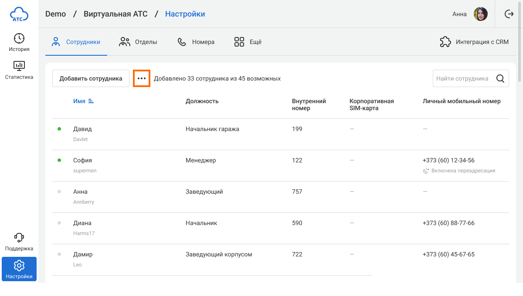The width and height of the screenshot is (523, 296).
Task: Open Поддержка support headset icon
Action: tap(19, 242)
